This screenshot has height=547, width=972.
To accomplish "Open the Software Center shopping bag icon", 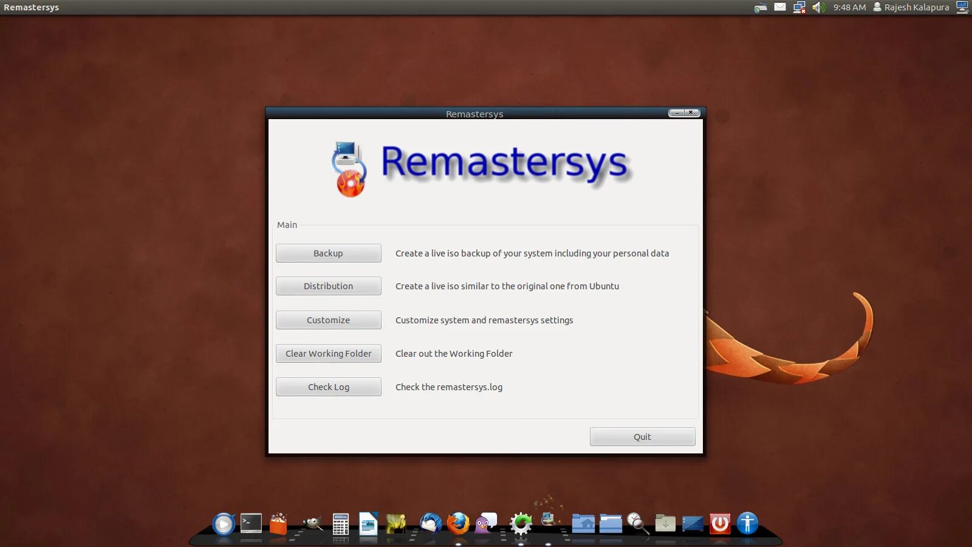I will click(278, 523).
